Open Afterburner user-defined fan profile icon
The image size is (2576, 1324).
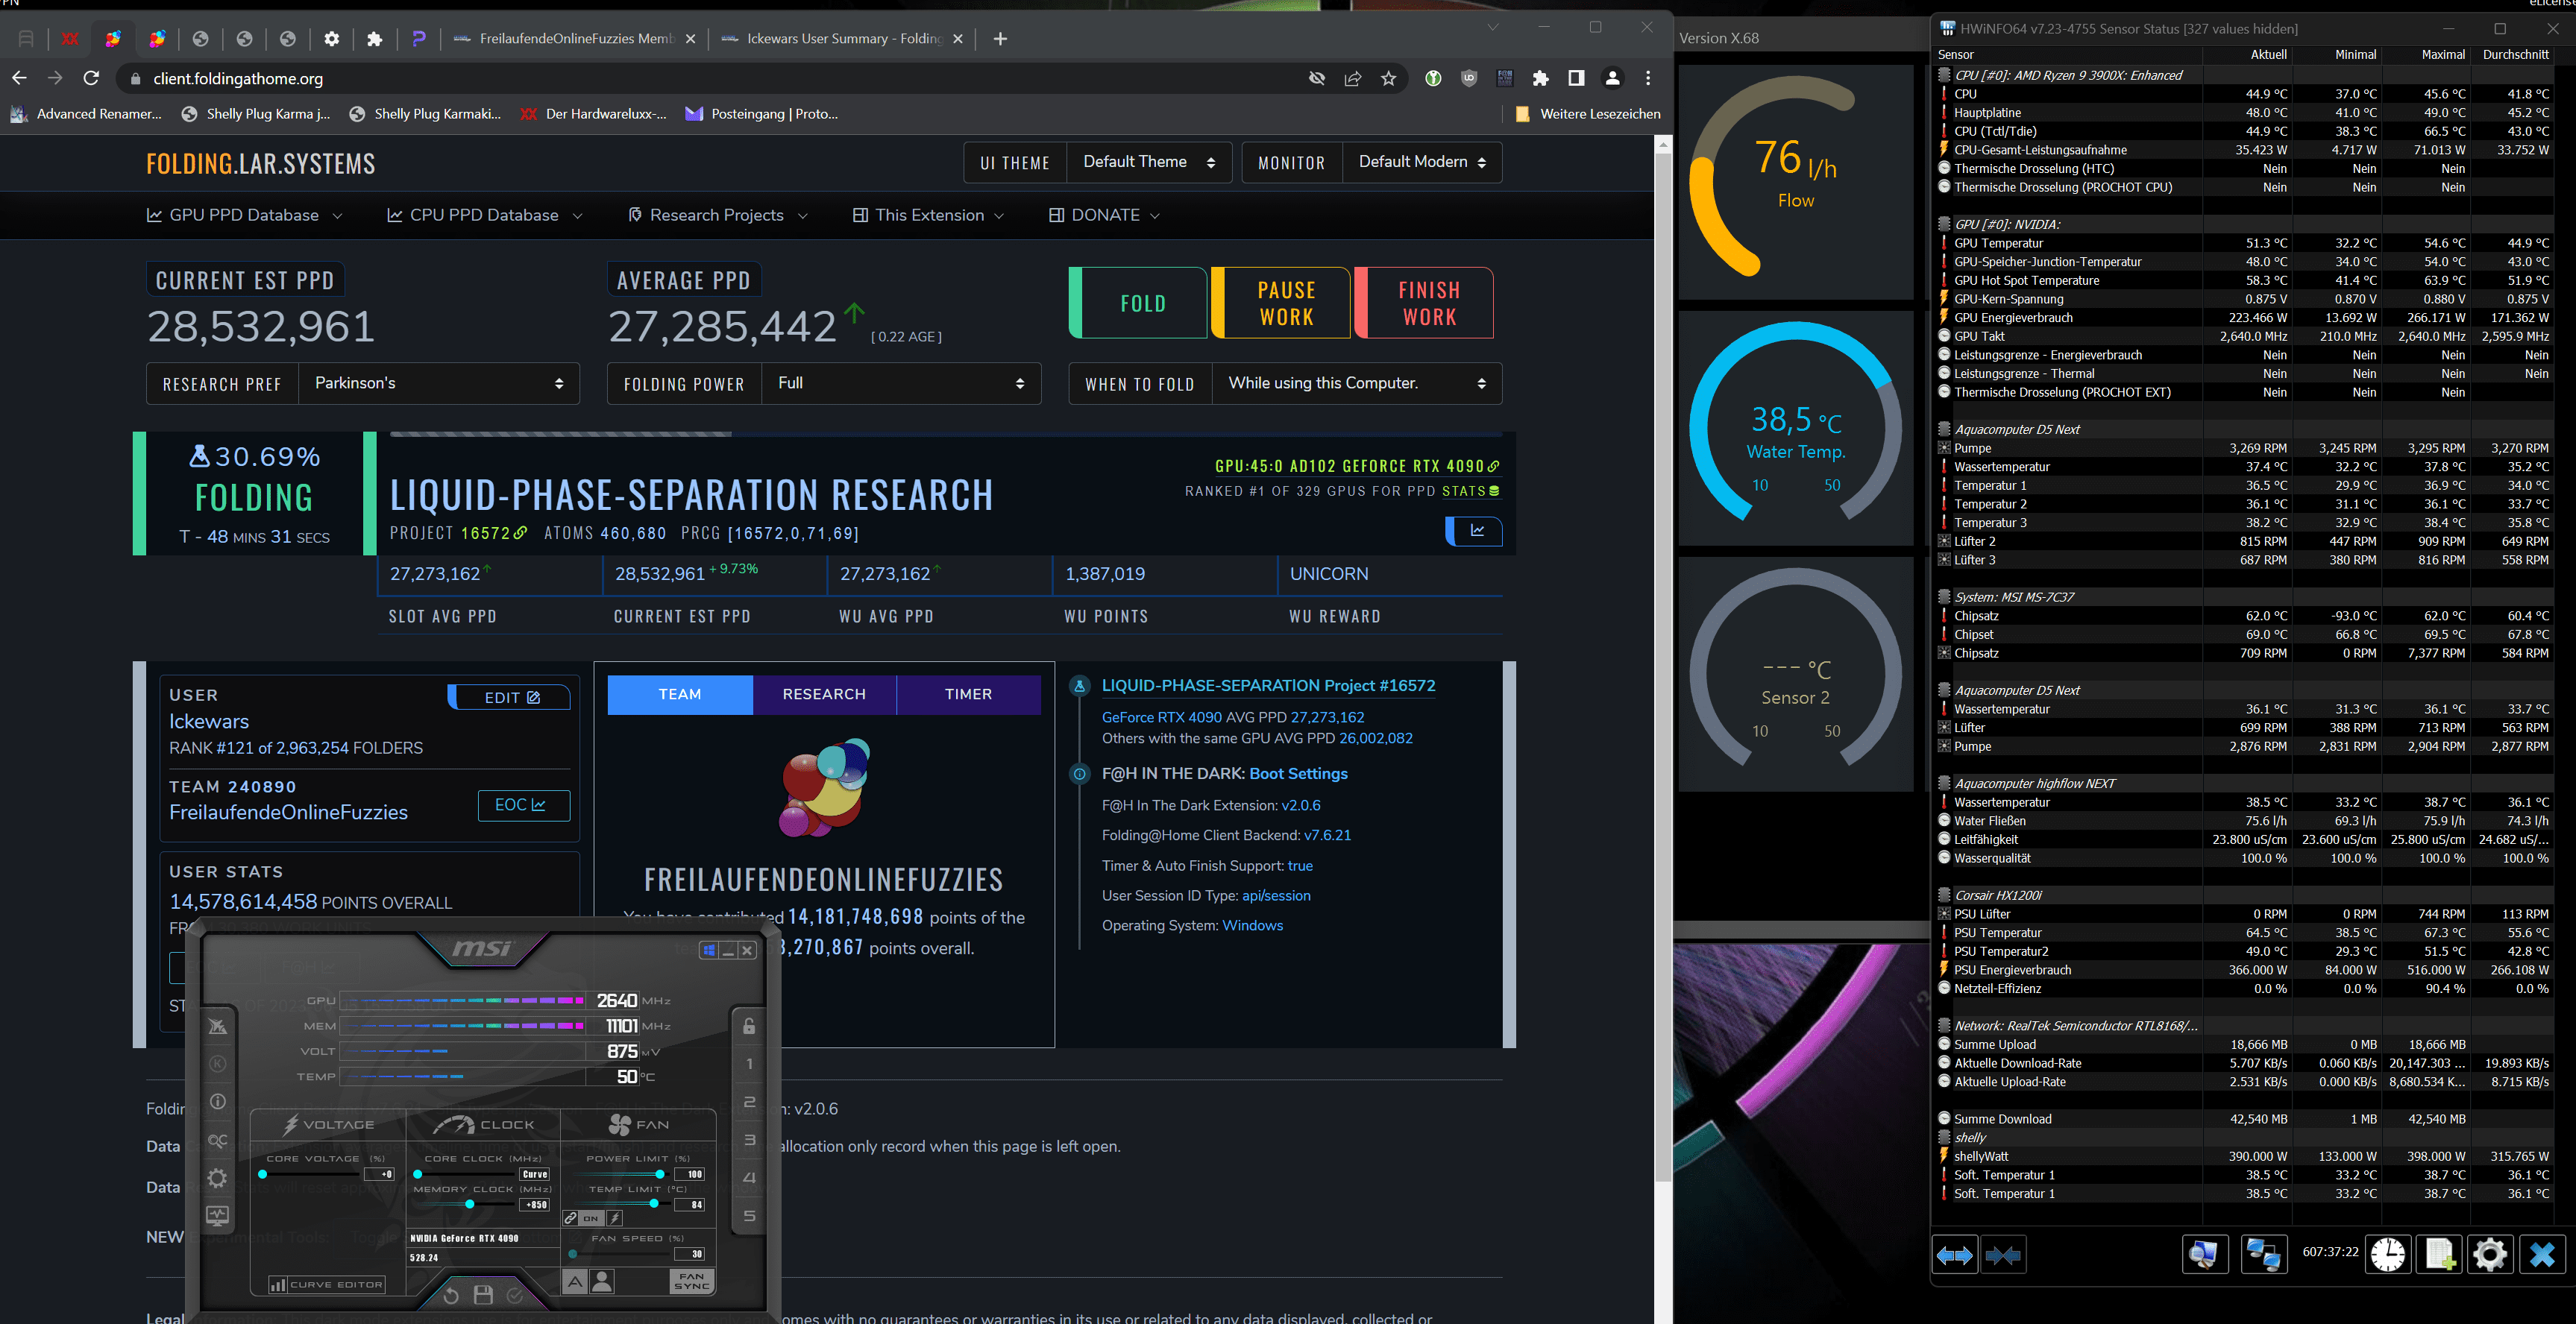tap(602, 1281)
